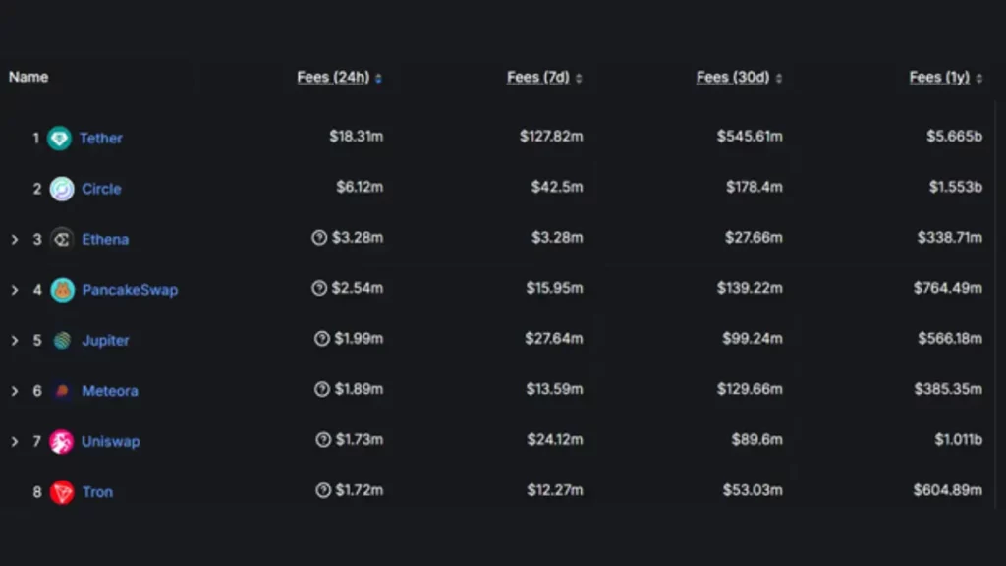Click the Circle protocol logo icon
The width and height of the screenshot is (1006, 566).
(62, 189)
